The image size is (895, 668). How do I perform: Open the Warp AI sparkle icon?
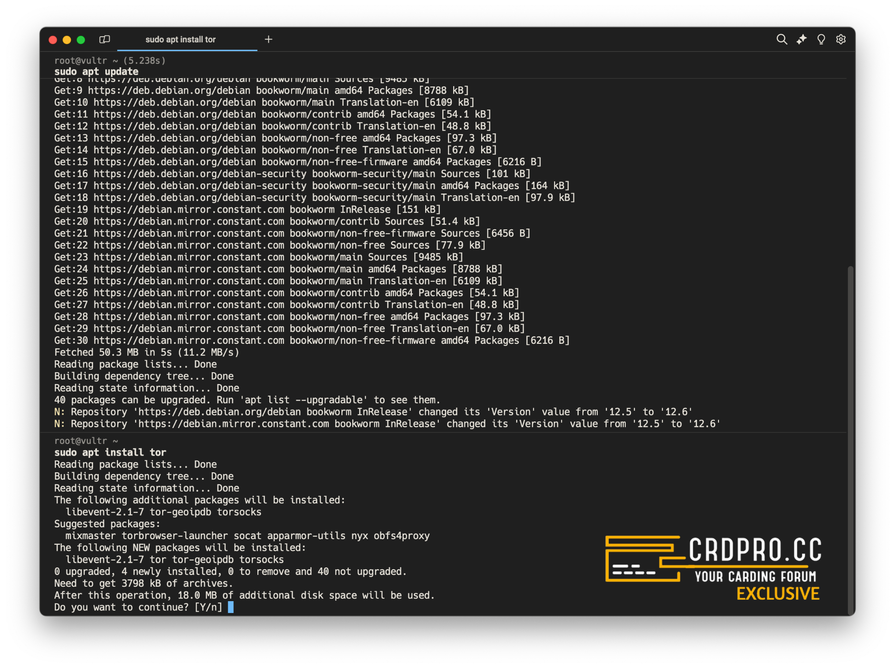click(x=801, y=39)
